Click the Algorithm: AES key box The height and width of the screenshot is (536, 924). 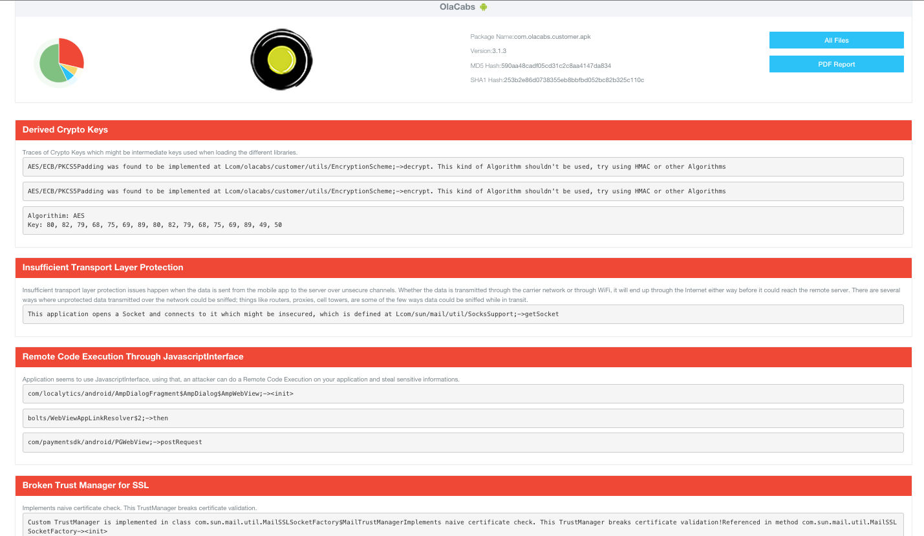(463, 220)
